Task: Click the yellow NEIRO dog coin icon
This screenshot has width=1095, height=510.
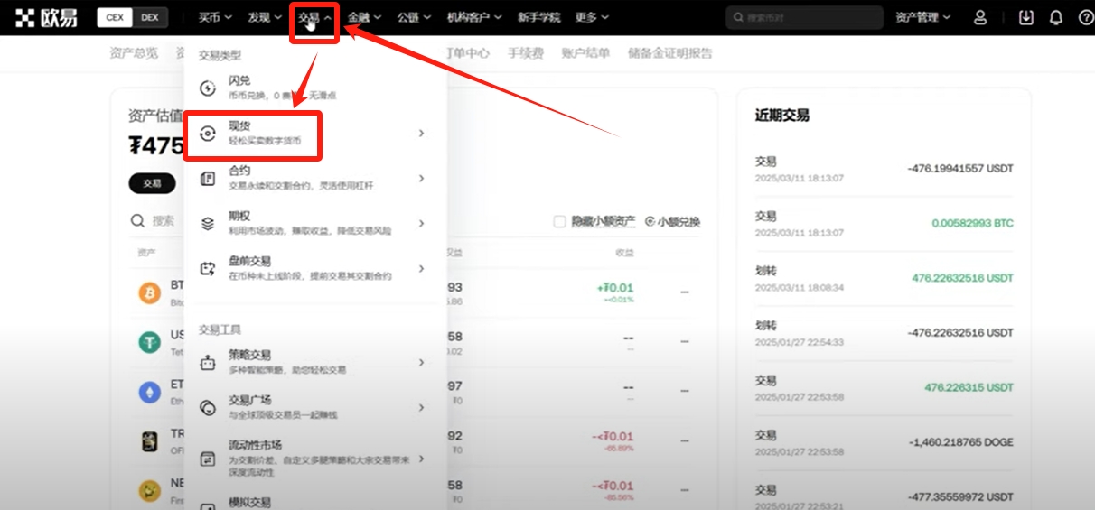Action: (x=149, y=491)
